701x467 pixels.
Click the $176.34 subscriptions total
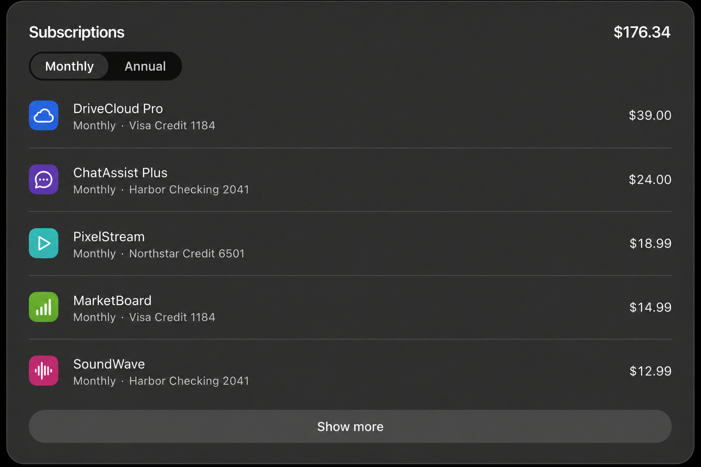(x=642, y=32)
